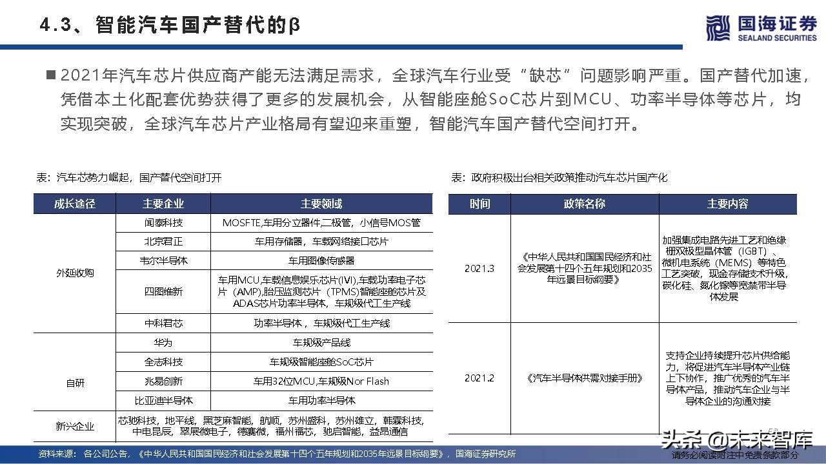Click the "成长途径" column header
This screenshot has height=464, width=826.
(75, 204)
